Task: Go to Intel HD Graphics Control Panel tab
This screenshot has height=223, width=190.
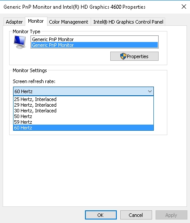Action: 128,22
